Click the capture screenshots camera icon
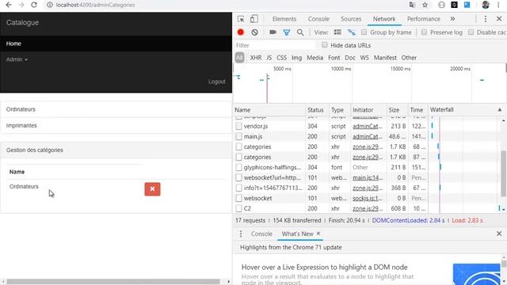The image size is (507, 285). tap(273, 32)
